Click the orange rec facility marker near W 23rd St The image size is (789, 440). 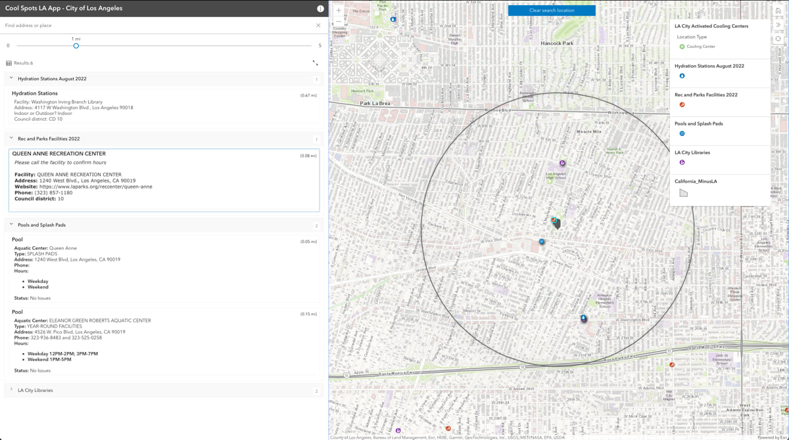tap(672, 364)
